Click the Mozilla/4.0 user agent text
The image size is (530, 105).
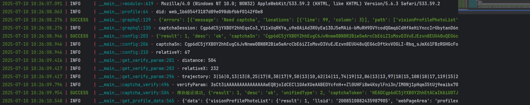click(x=300, y=4)
